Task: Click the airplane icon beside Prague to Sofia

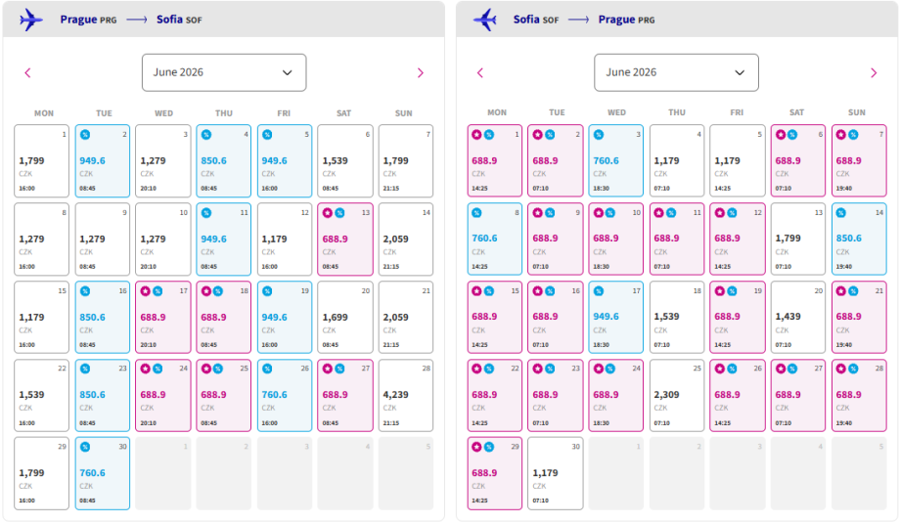Action: (x=31, y=20)
